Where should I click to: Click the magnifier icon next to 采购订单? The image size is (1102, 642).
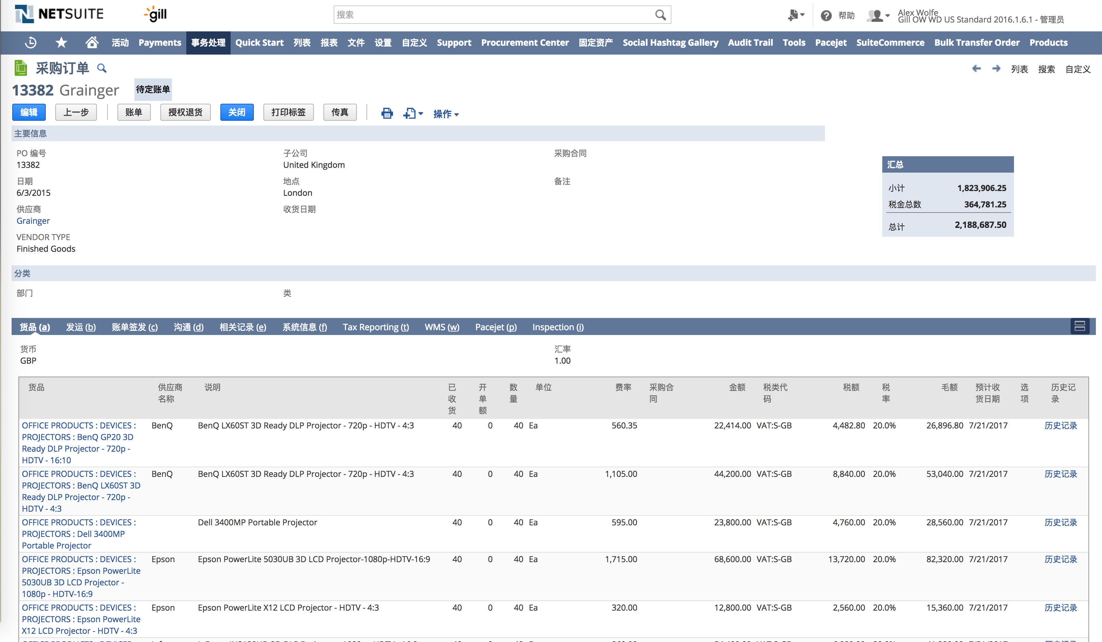[x=101, y=68]
